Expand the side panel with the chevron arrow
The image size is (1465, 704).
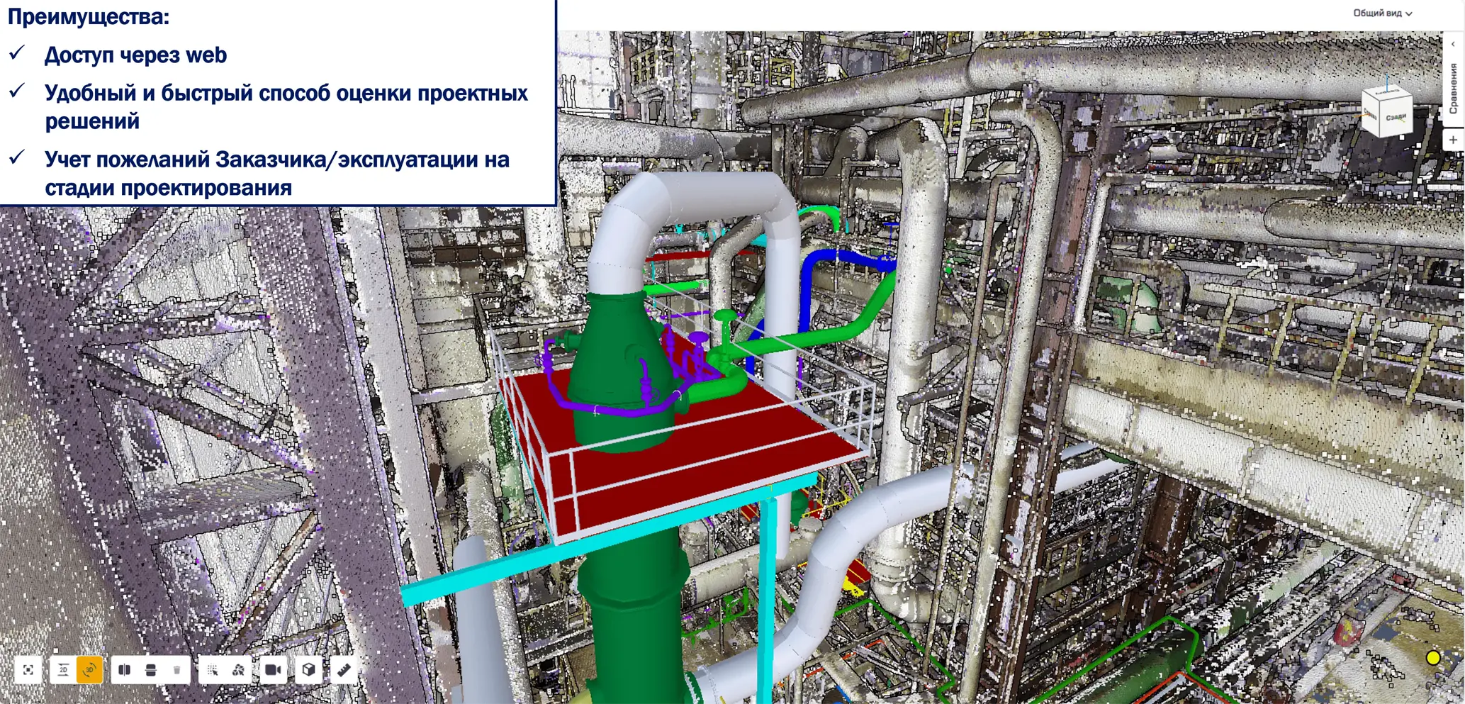(1453, 44)
